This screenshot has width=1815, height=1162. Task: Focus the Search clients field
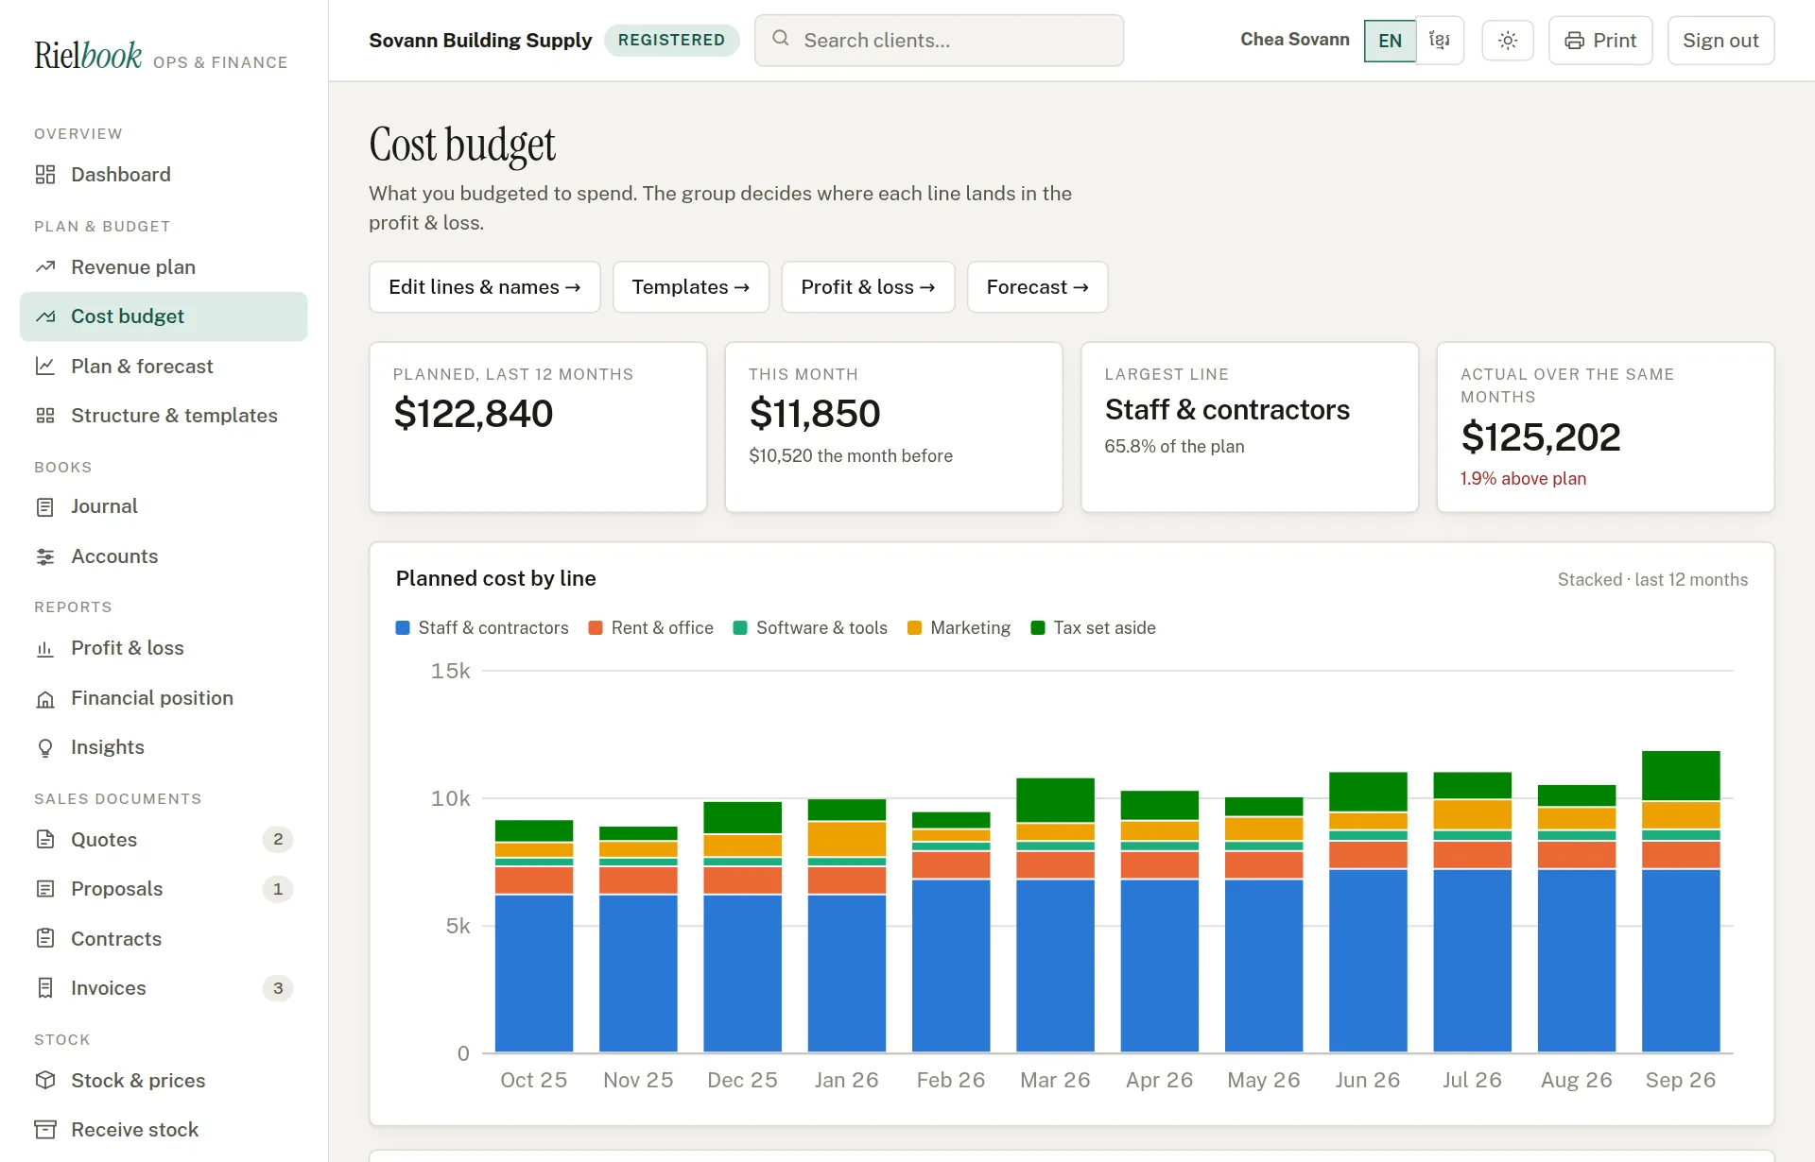pyautogui.click(x=939, y=41)
